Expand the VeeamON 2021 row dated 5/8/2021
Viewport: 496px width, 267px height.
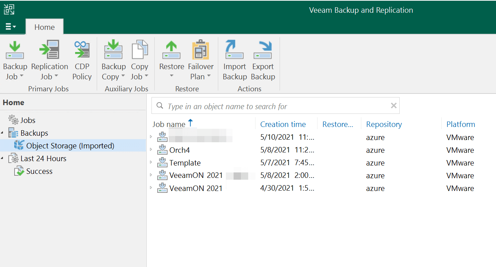tap(151, 176)
